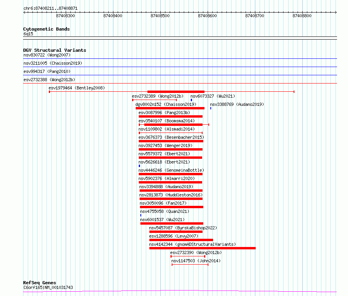Viewport: 348px width, 296px height.
Task: Click the nsv6001537 (Wu2021) label
Action: pyautogui.click(x=162, y=220)
